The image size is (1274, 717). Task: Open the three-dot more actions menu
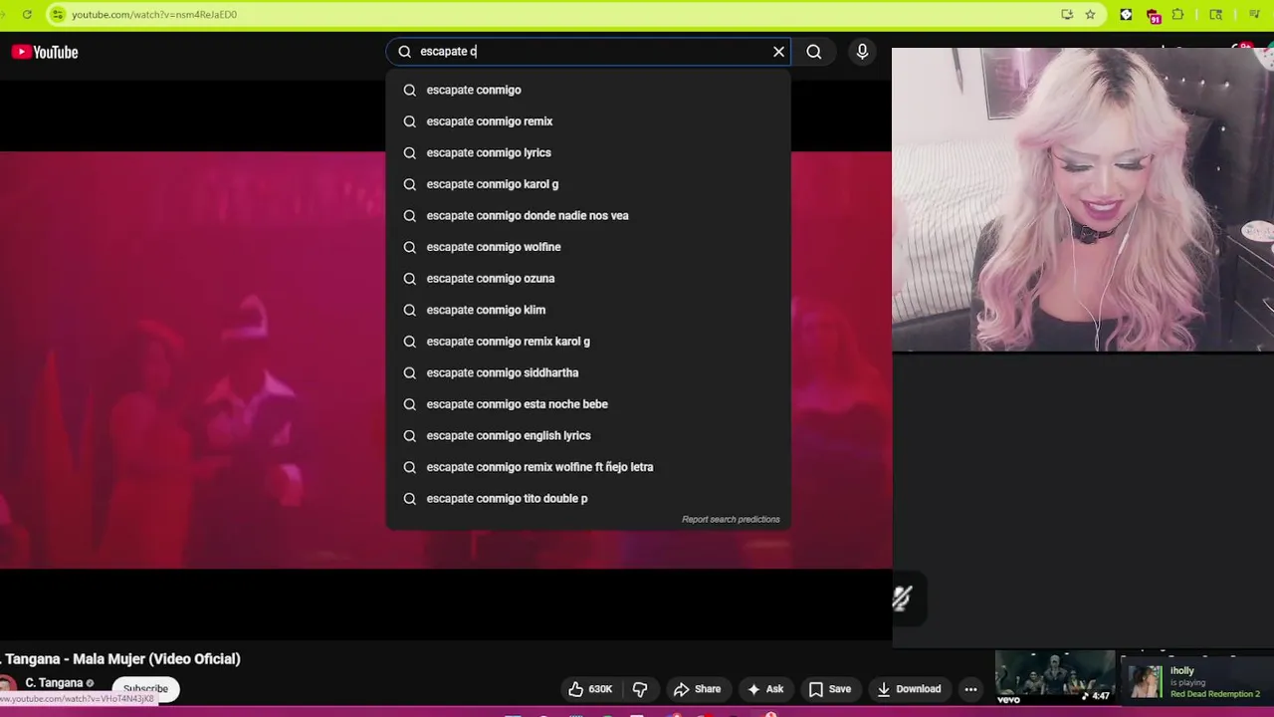[970, 689]
